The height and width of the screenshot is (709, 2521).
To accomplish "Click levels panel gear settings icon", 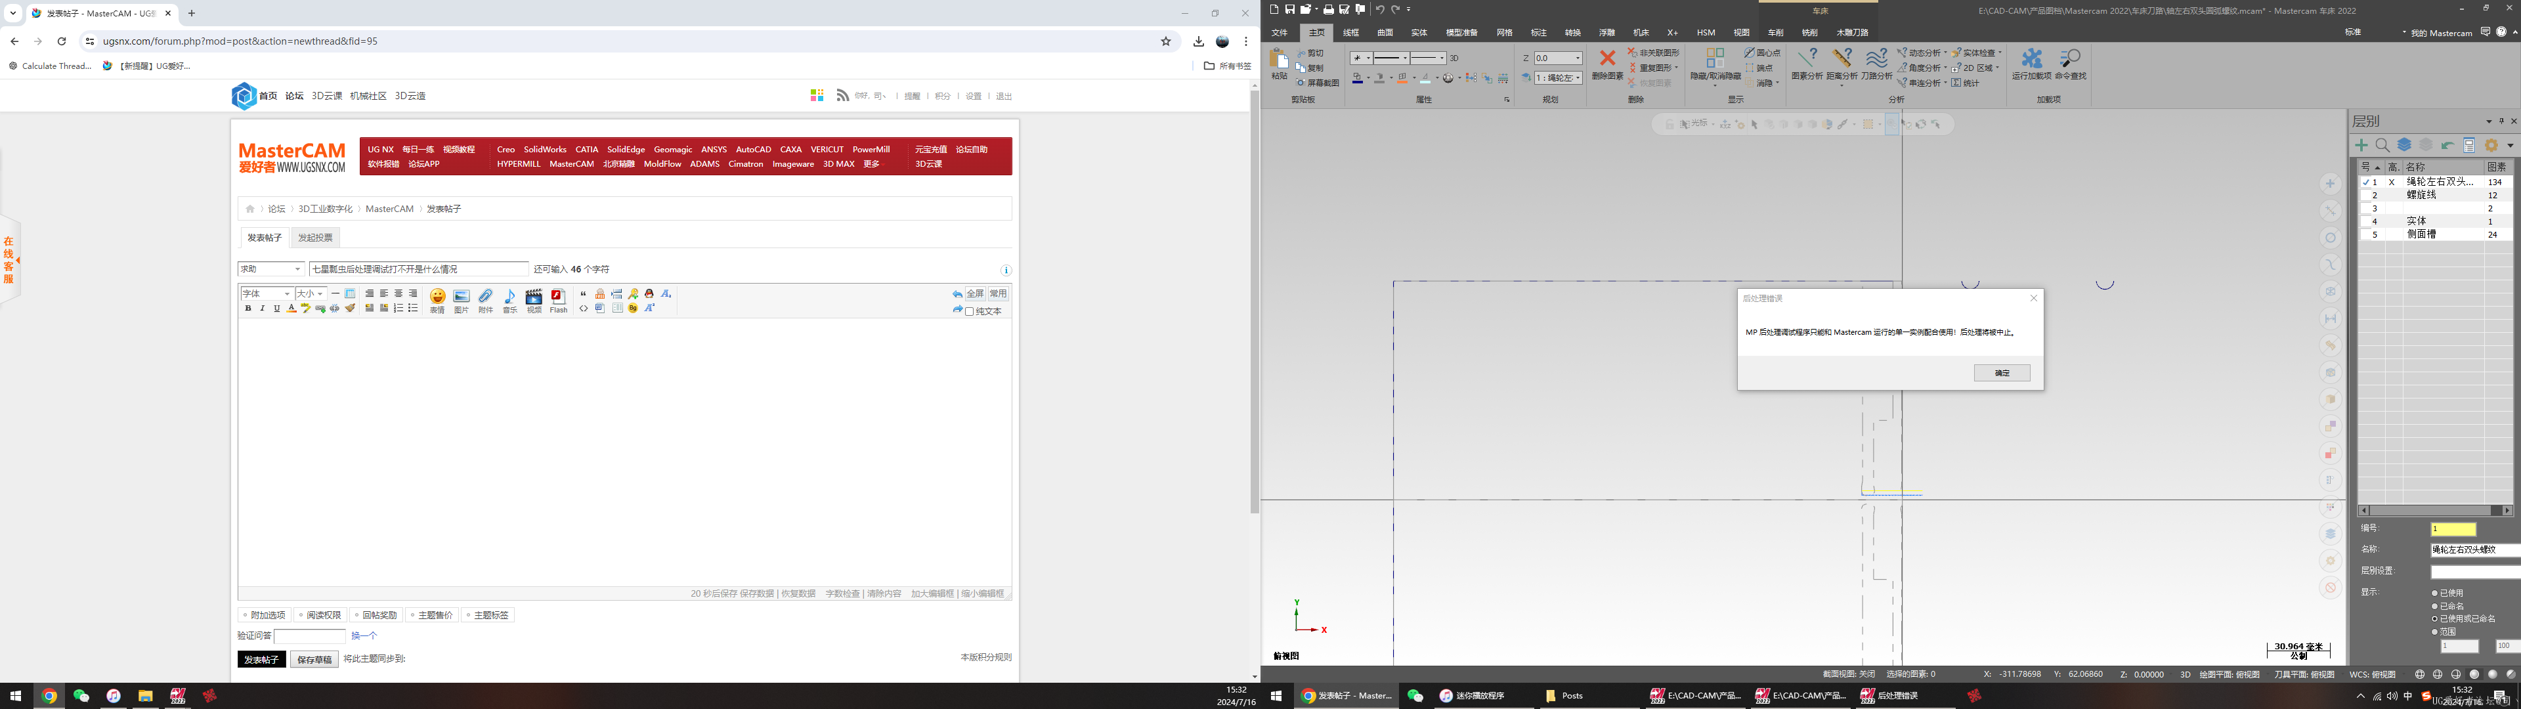I will click(x=2491, y=145).
